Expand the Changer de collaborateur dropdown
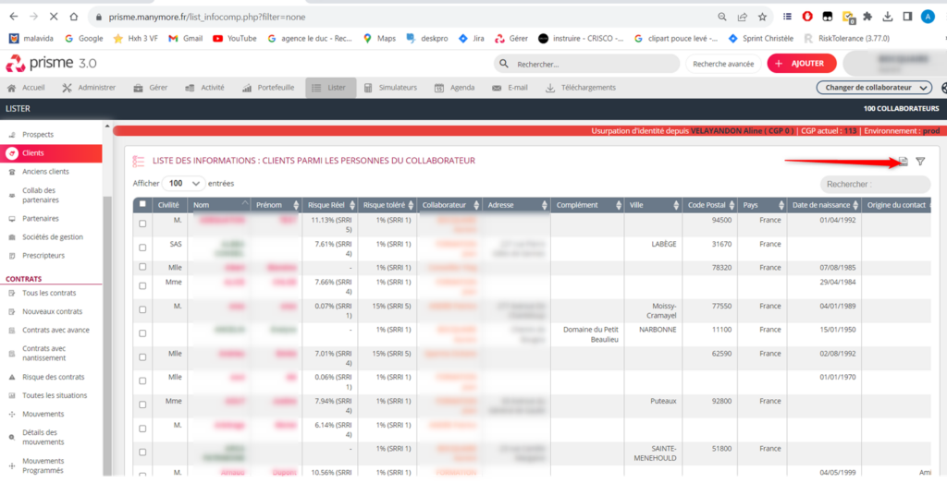Viewport: 947px width, 483px height. [874, 88]
